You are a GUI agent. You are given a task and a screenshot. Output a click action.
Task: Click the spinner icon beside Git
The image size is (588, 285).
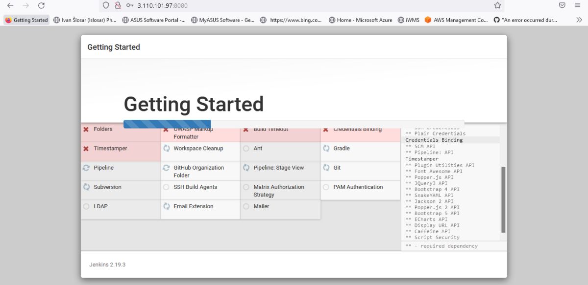coord(326,168)
